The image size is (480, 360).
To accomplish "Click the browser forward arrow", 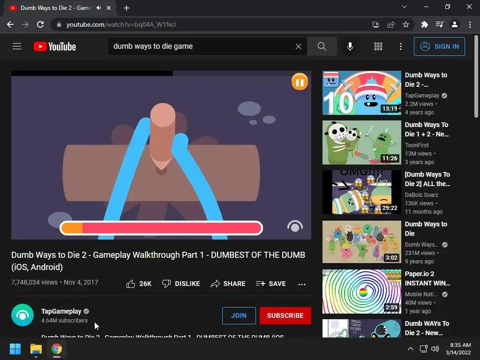I will point(25,24).
